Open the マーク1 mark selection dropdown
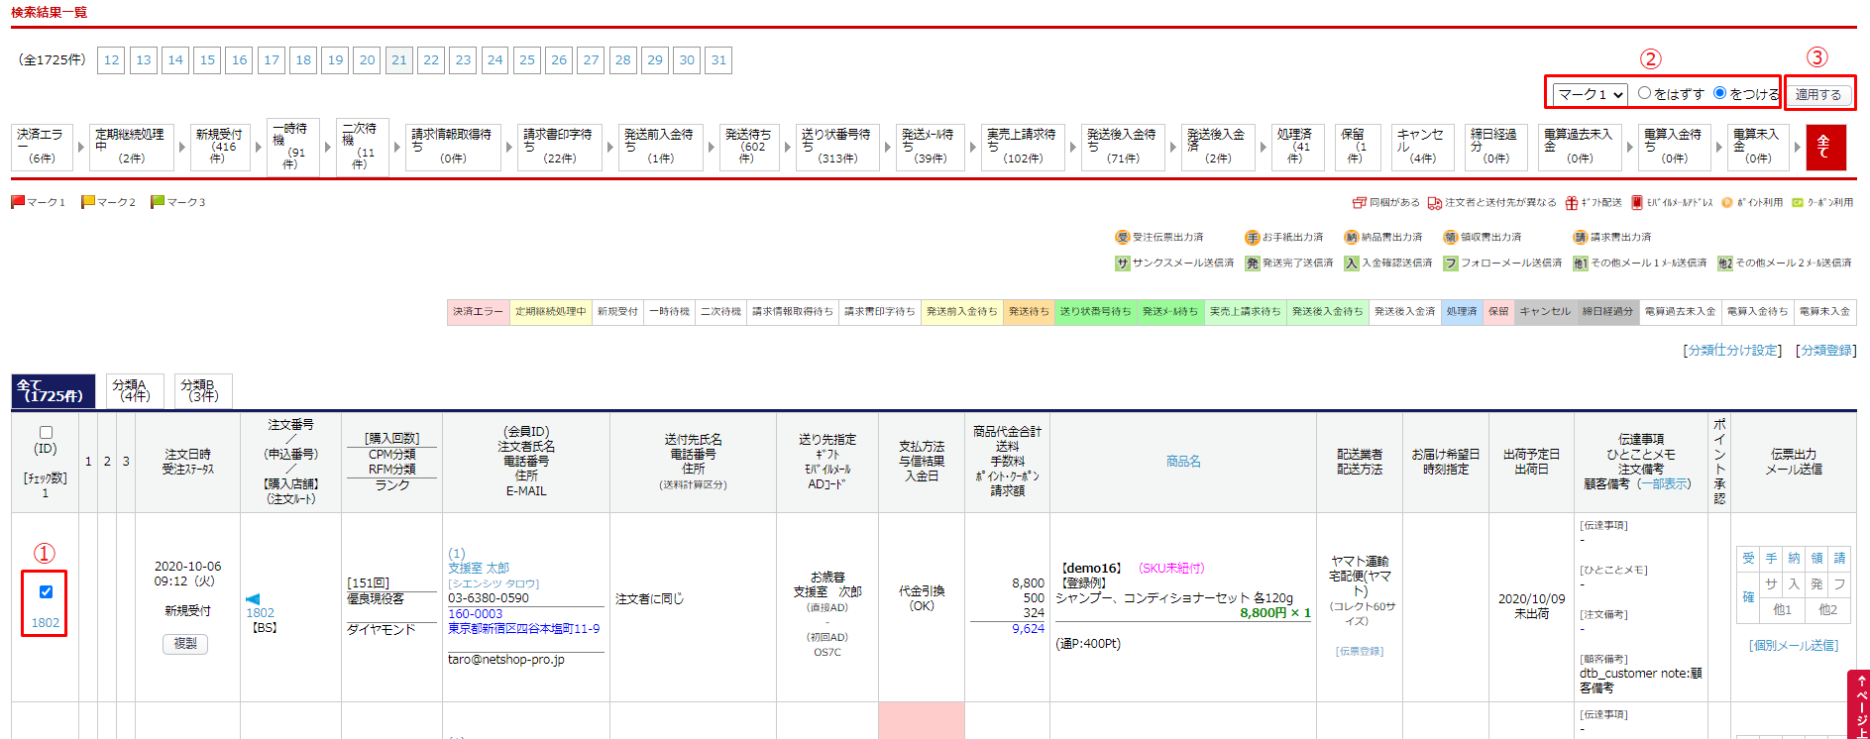This screenshot has width=1870, height=739. [1591, 94]
